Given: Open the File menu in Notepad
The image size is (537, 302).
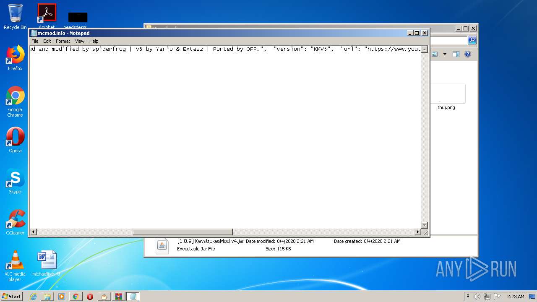Looking at the screenshot, I should 35,41.
